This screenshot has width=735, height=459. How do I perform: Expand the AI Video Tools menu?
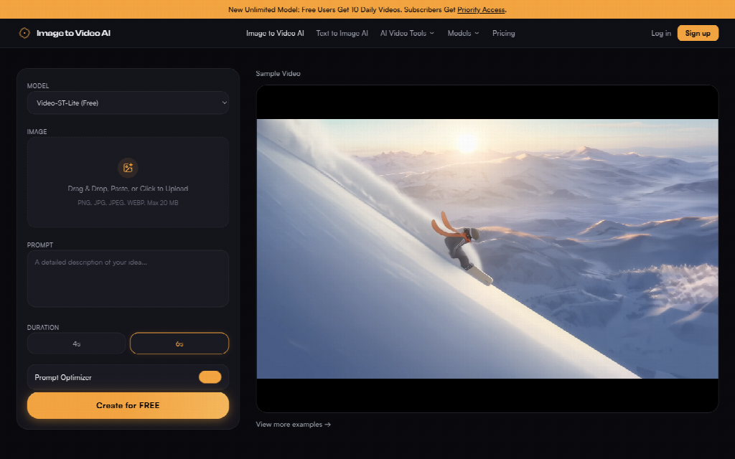click(x=407, y=33)
